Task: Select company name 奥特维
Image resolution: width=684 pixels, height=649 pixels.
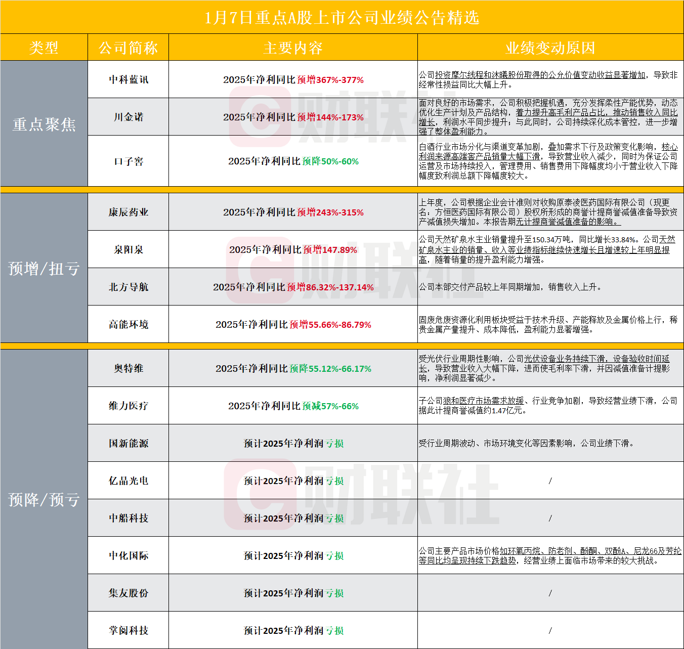Action: [x=129, y=368]
